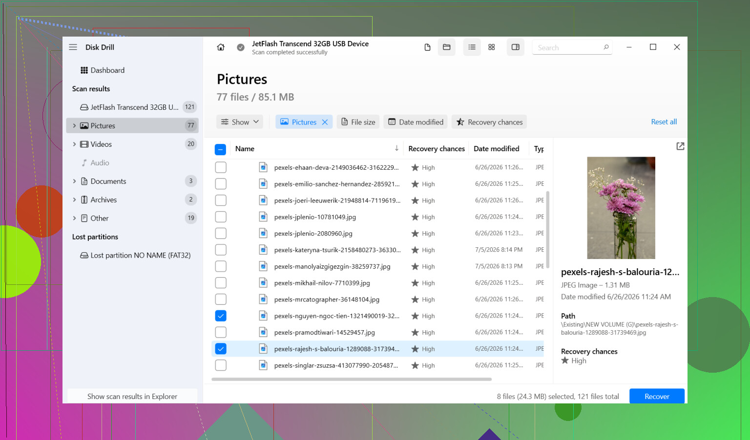Toggle the preview pane icon
The width and height of the screenshot is (750, 440).
515,47
